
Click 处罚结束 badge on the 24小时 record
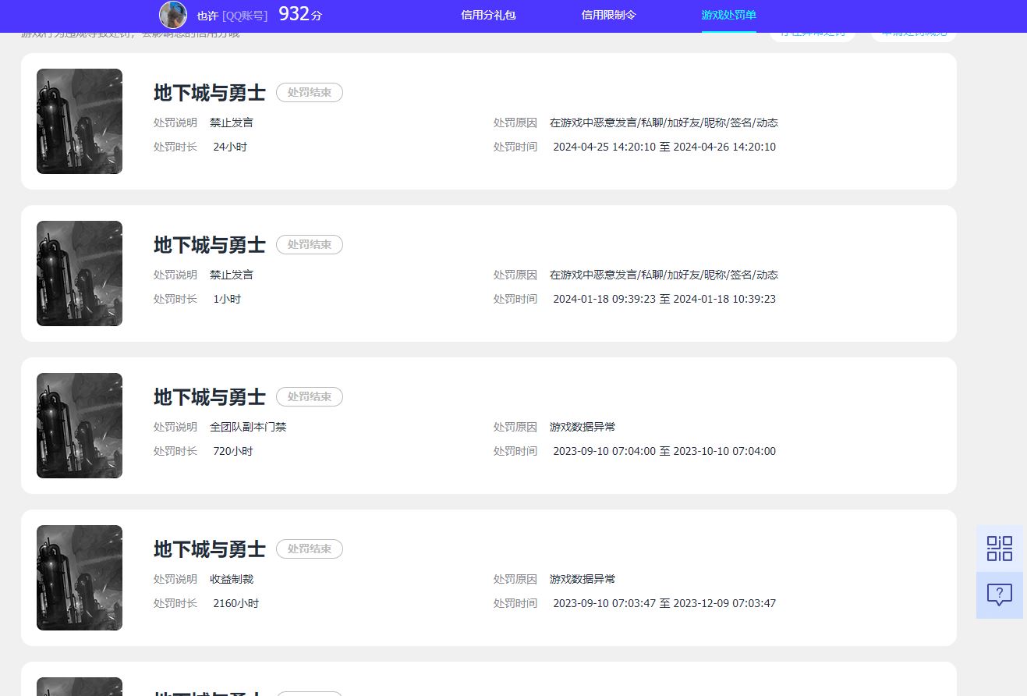[x=310, y=93]
